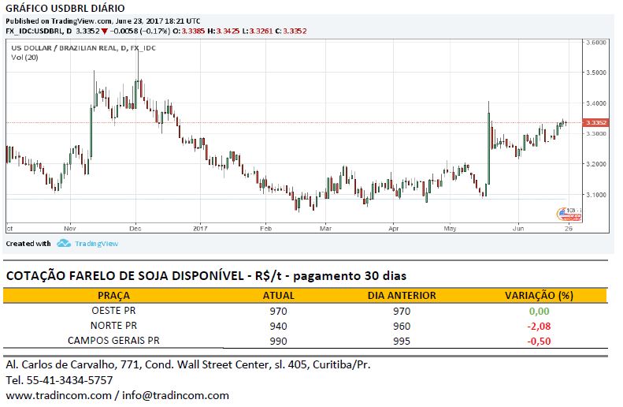Screen dimensions: 623x407
Task: Select the 'NORTE PR' row label
Action: point(113,326)
